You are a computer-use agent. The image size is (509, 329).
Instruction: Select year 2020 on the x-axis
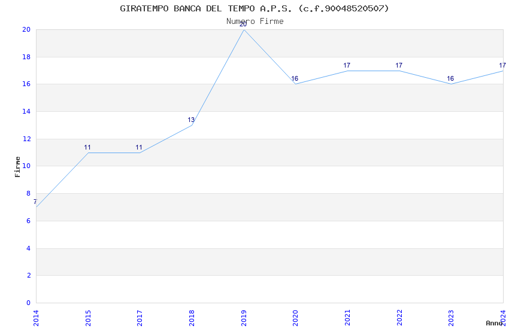pos(295,318)
